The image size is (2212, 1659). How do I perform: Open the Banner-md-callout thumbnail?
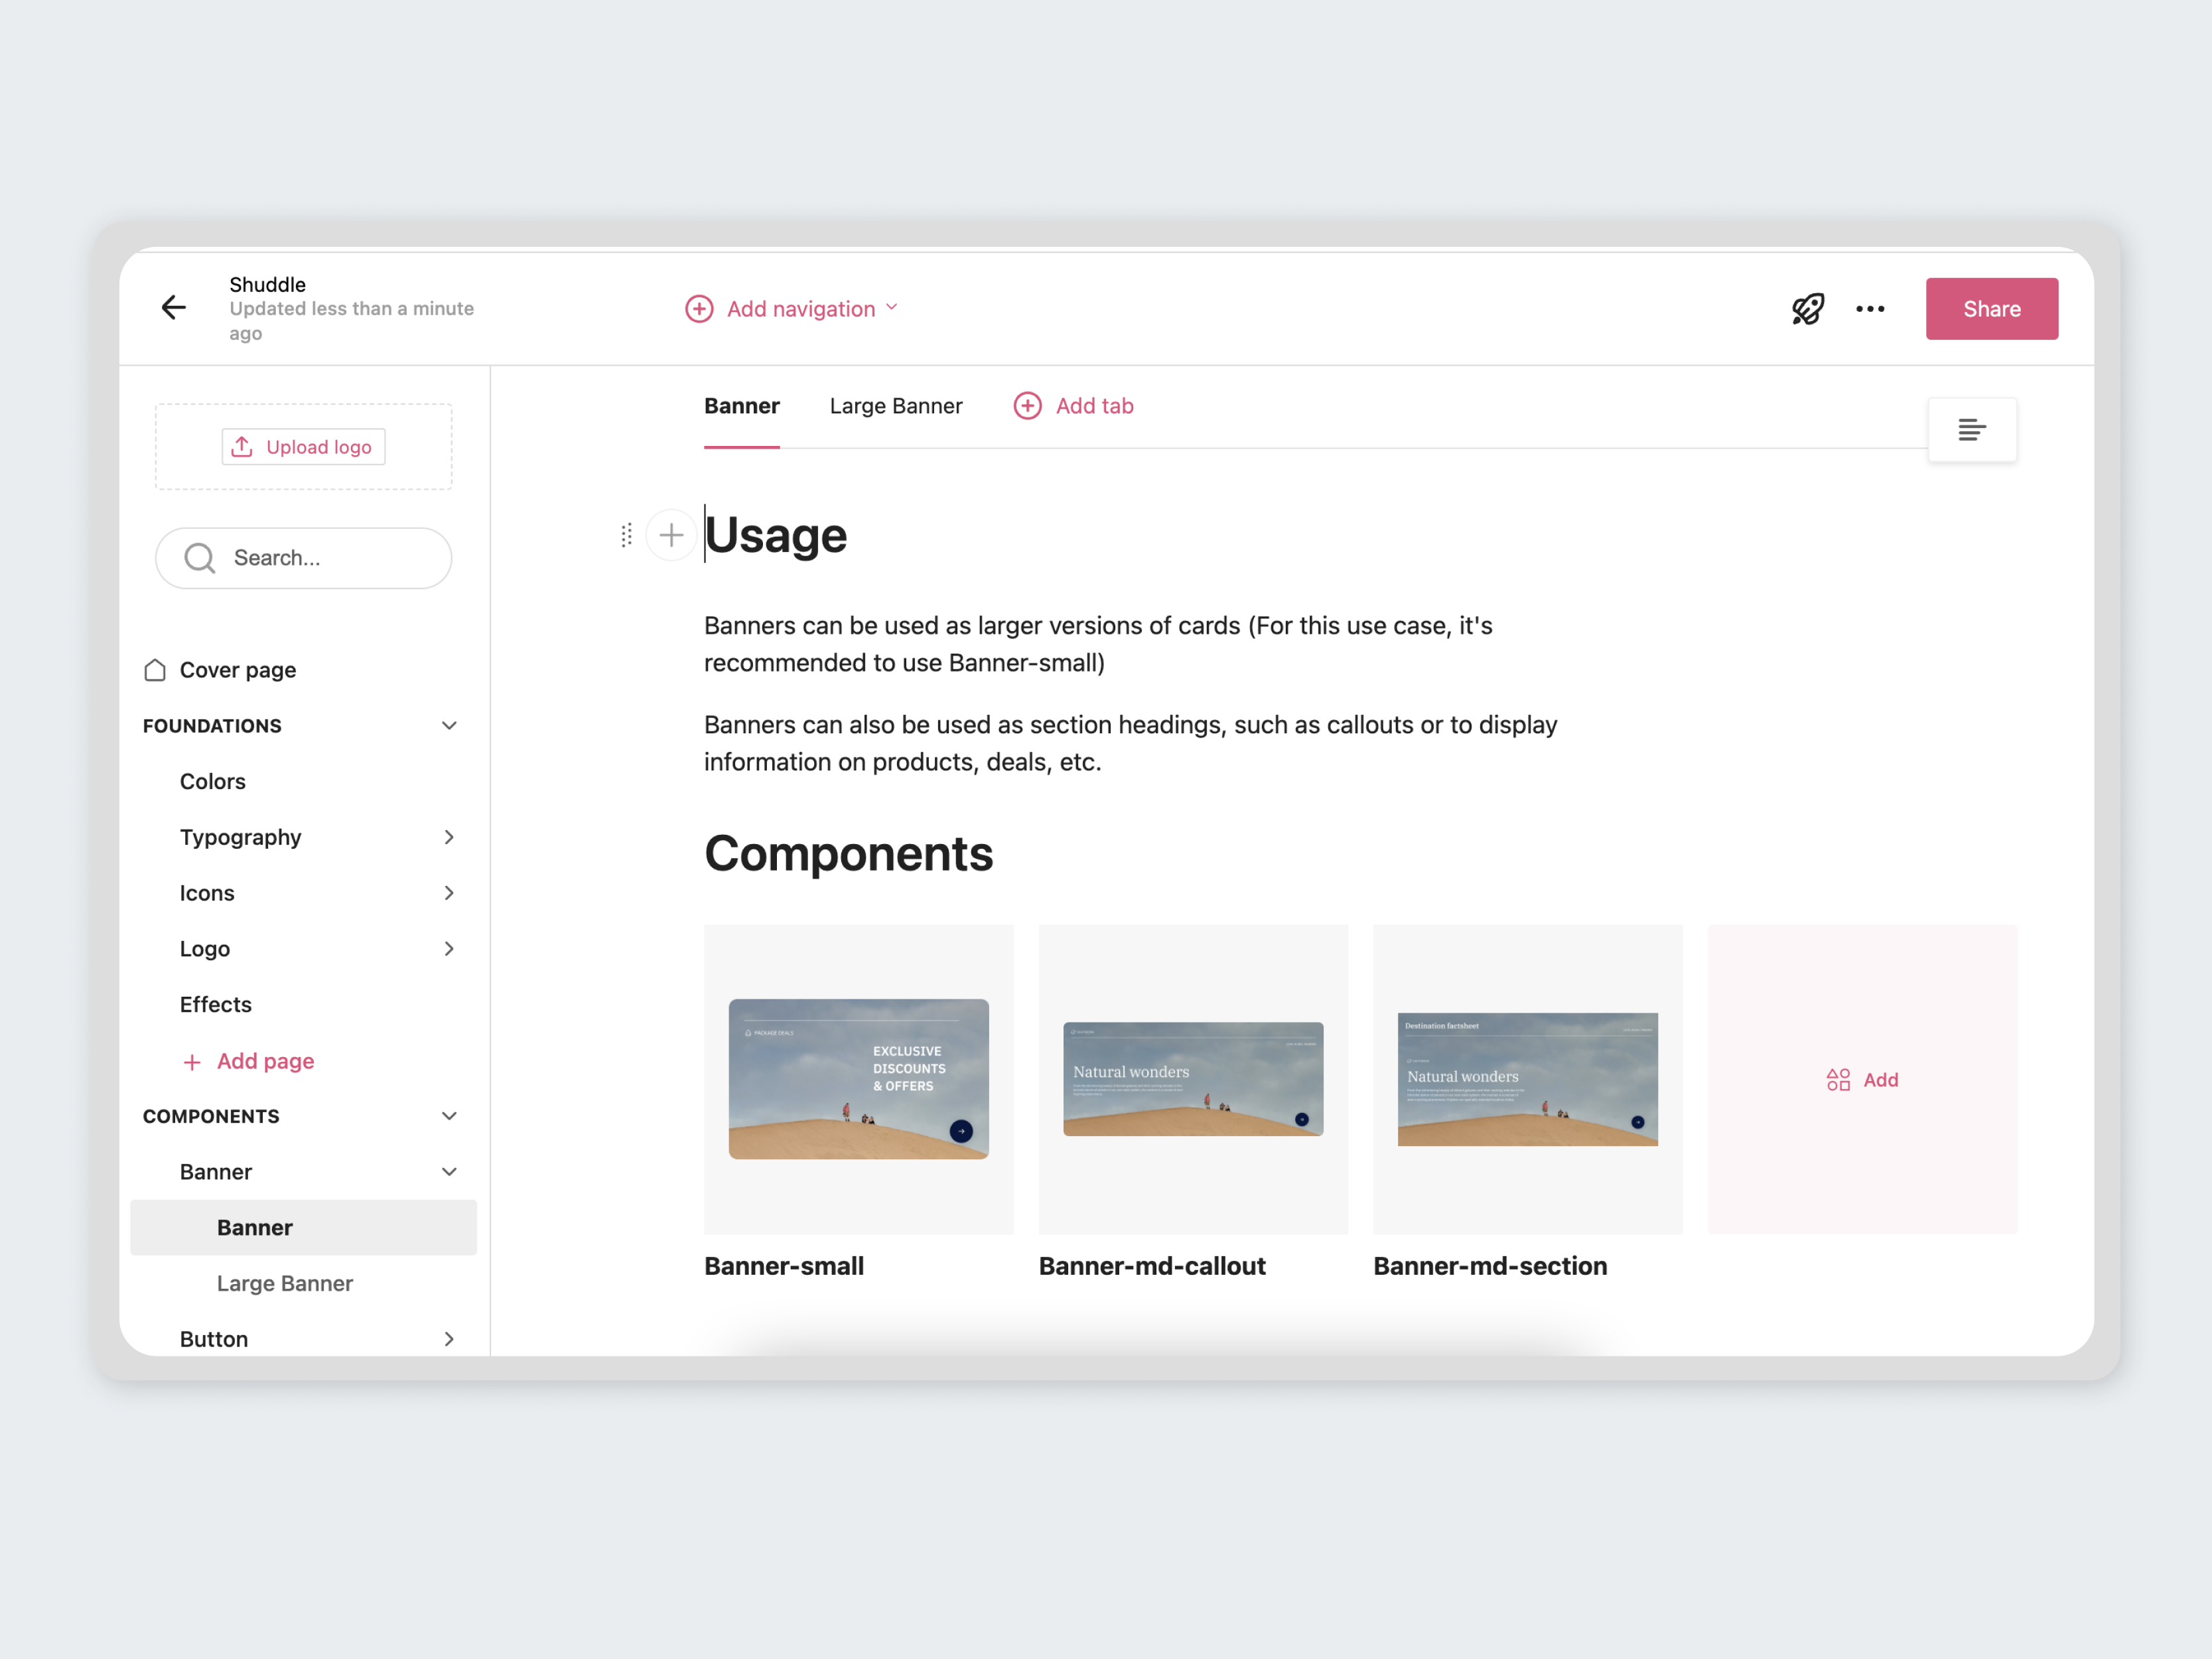tap(1192, 1079)
